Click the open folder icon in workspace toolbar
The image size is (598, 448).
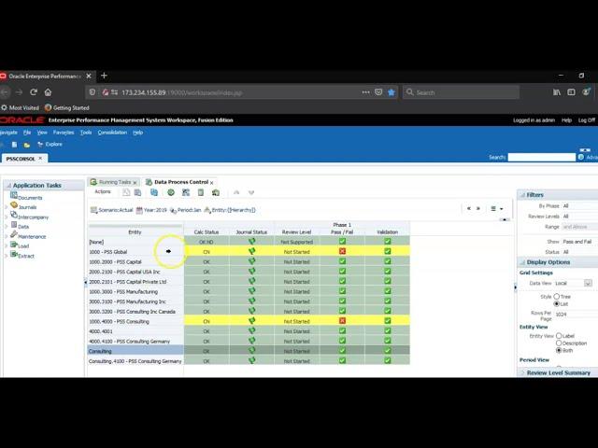(x=27, y=145)
